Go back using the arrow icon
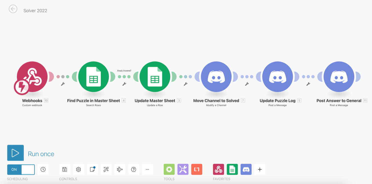The image size is (372, 184). [13, 9]
